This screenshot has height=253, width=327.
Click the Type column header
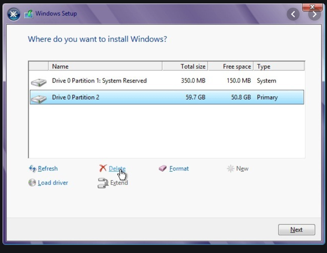pos(279,66)
